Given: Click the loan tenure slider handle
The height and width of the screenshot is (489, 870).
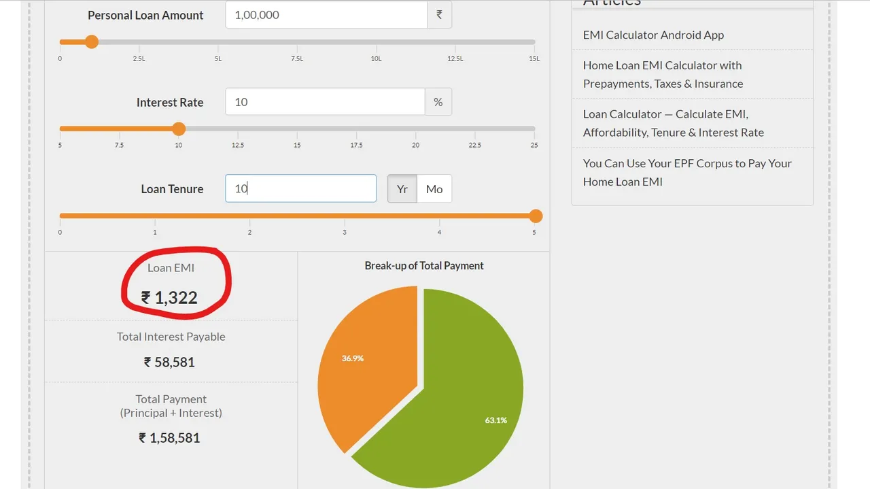Looking at the screenshot, I should pyautogui.click(x=536, y=216).
